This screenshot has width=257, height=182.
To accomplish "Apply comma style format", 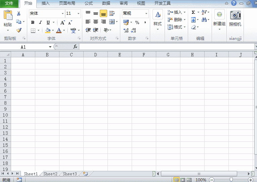I will tap(145, 22).
